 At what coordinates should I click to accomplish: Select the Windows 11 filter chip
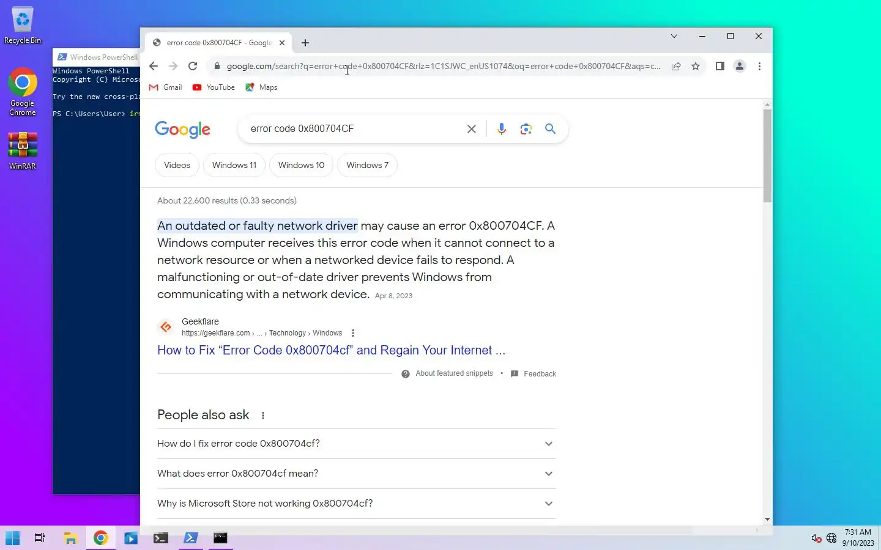pyautogui.click(x=234, y=165)
